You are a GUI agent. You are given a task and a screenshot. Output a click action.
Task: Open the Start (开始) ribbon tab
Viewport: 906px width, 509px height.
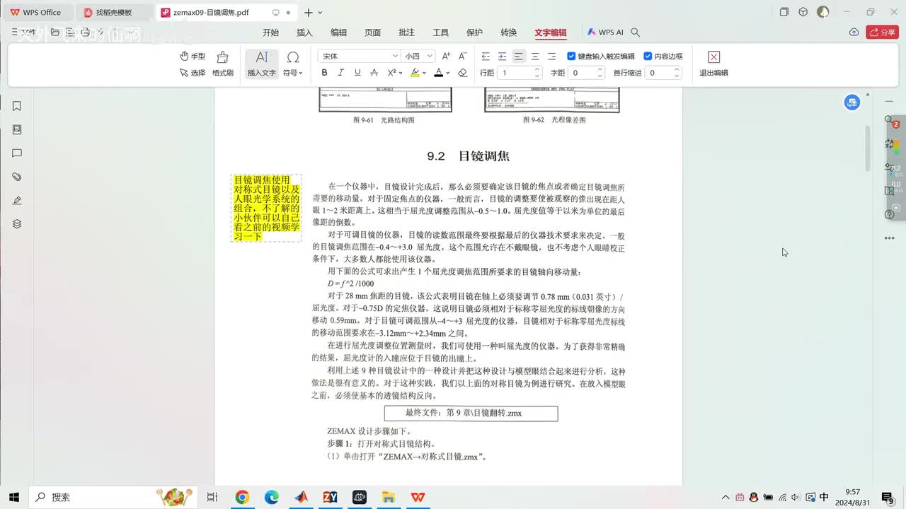270,33
